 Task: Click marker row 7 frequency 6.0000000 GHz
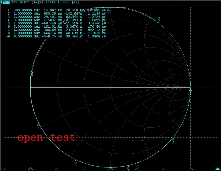(27, 30)
